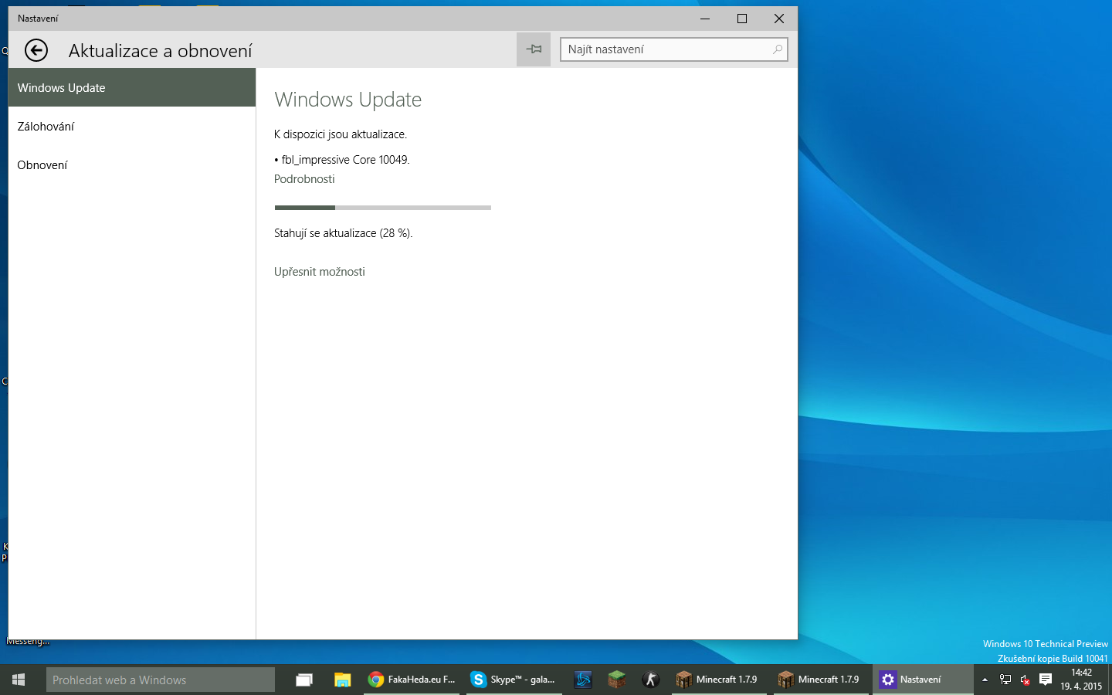The height and width of the screenshot is (695, 1112).
Task: Click the fbl_impressive Core 10049 update entry
Action: click(x=342, y=160)
